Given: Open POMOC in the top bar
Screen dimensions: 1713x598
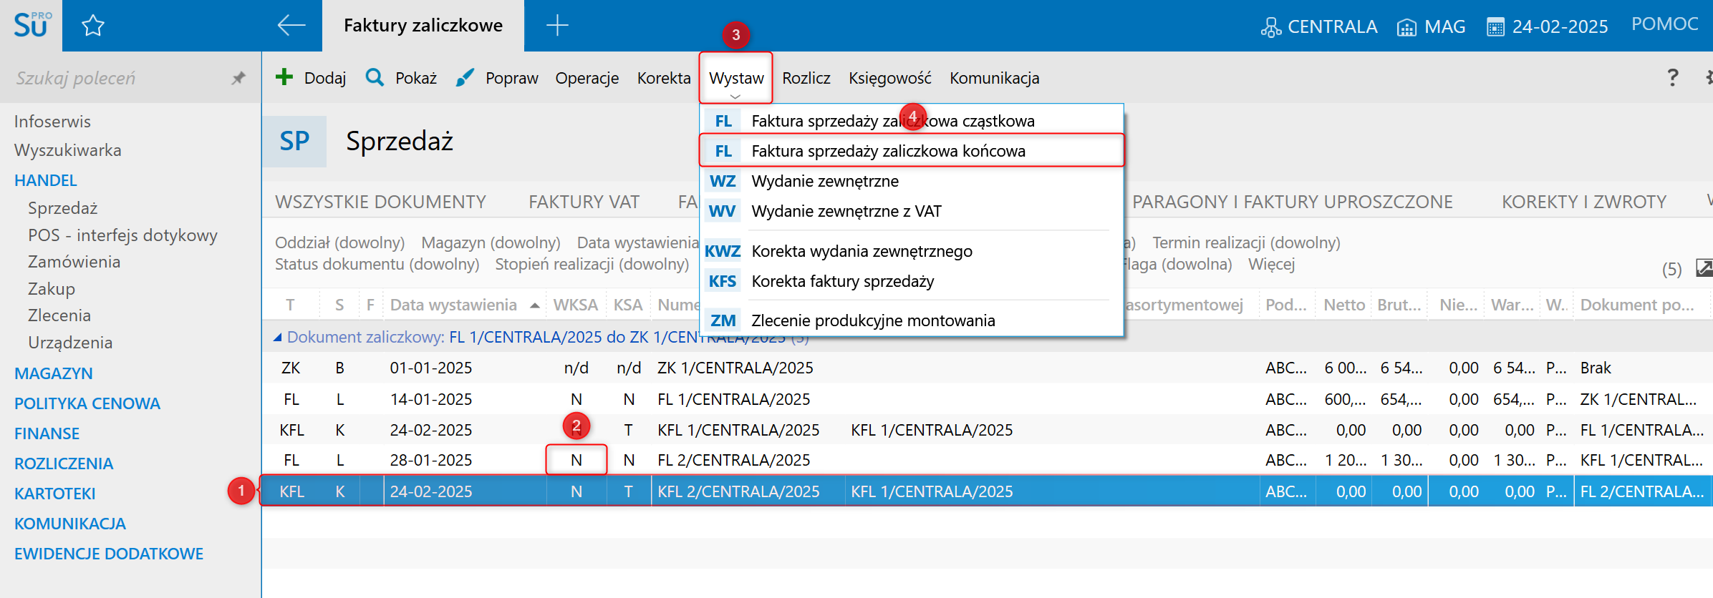Looking at the screenshot, I should click(1665, 24).
